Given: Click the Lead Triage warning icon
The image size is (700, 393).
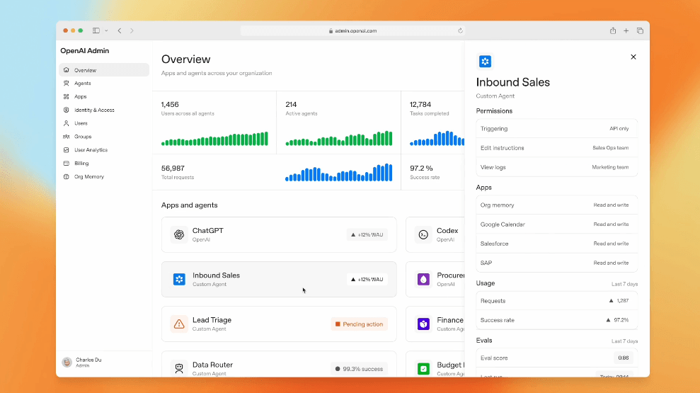Looking at the screenshot, I should click(x=179, y=324).
